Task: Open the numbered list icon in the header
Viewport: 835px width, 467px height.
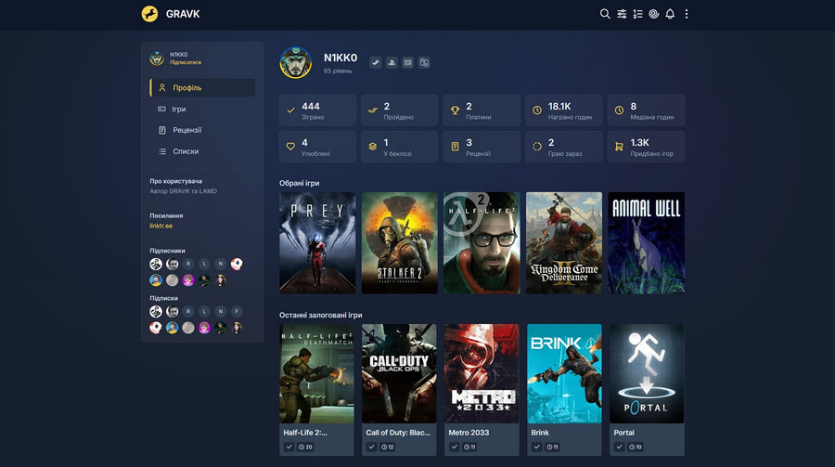Action: click(x=637, y=14)
